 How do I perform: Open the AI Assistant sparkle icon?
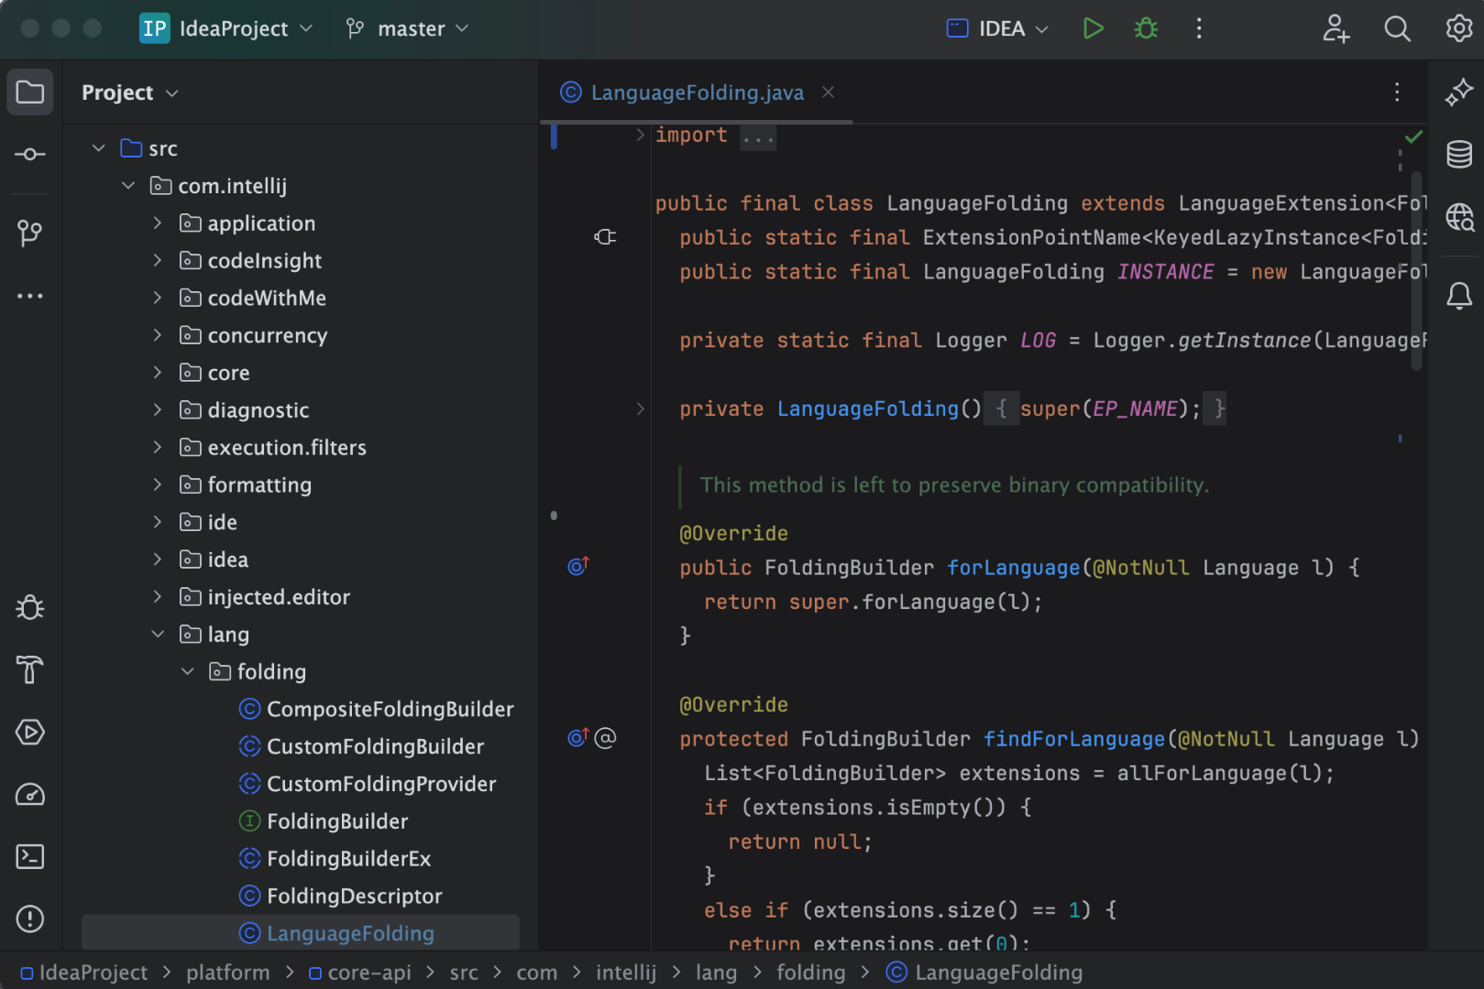point(1459,92)
